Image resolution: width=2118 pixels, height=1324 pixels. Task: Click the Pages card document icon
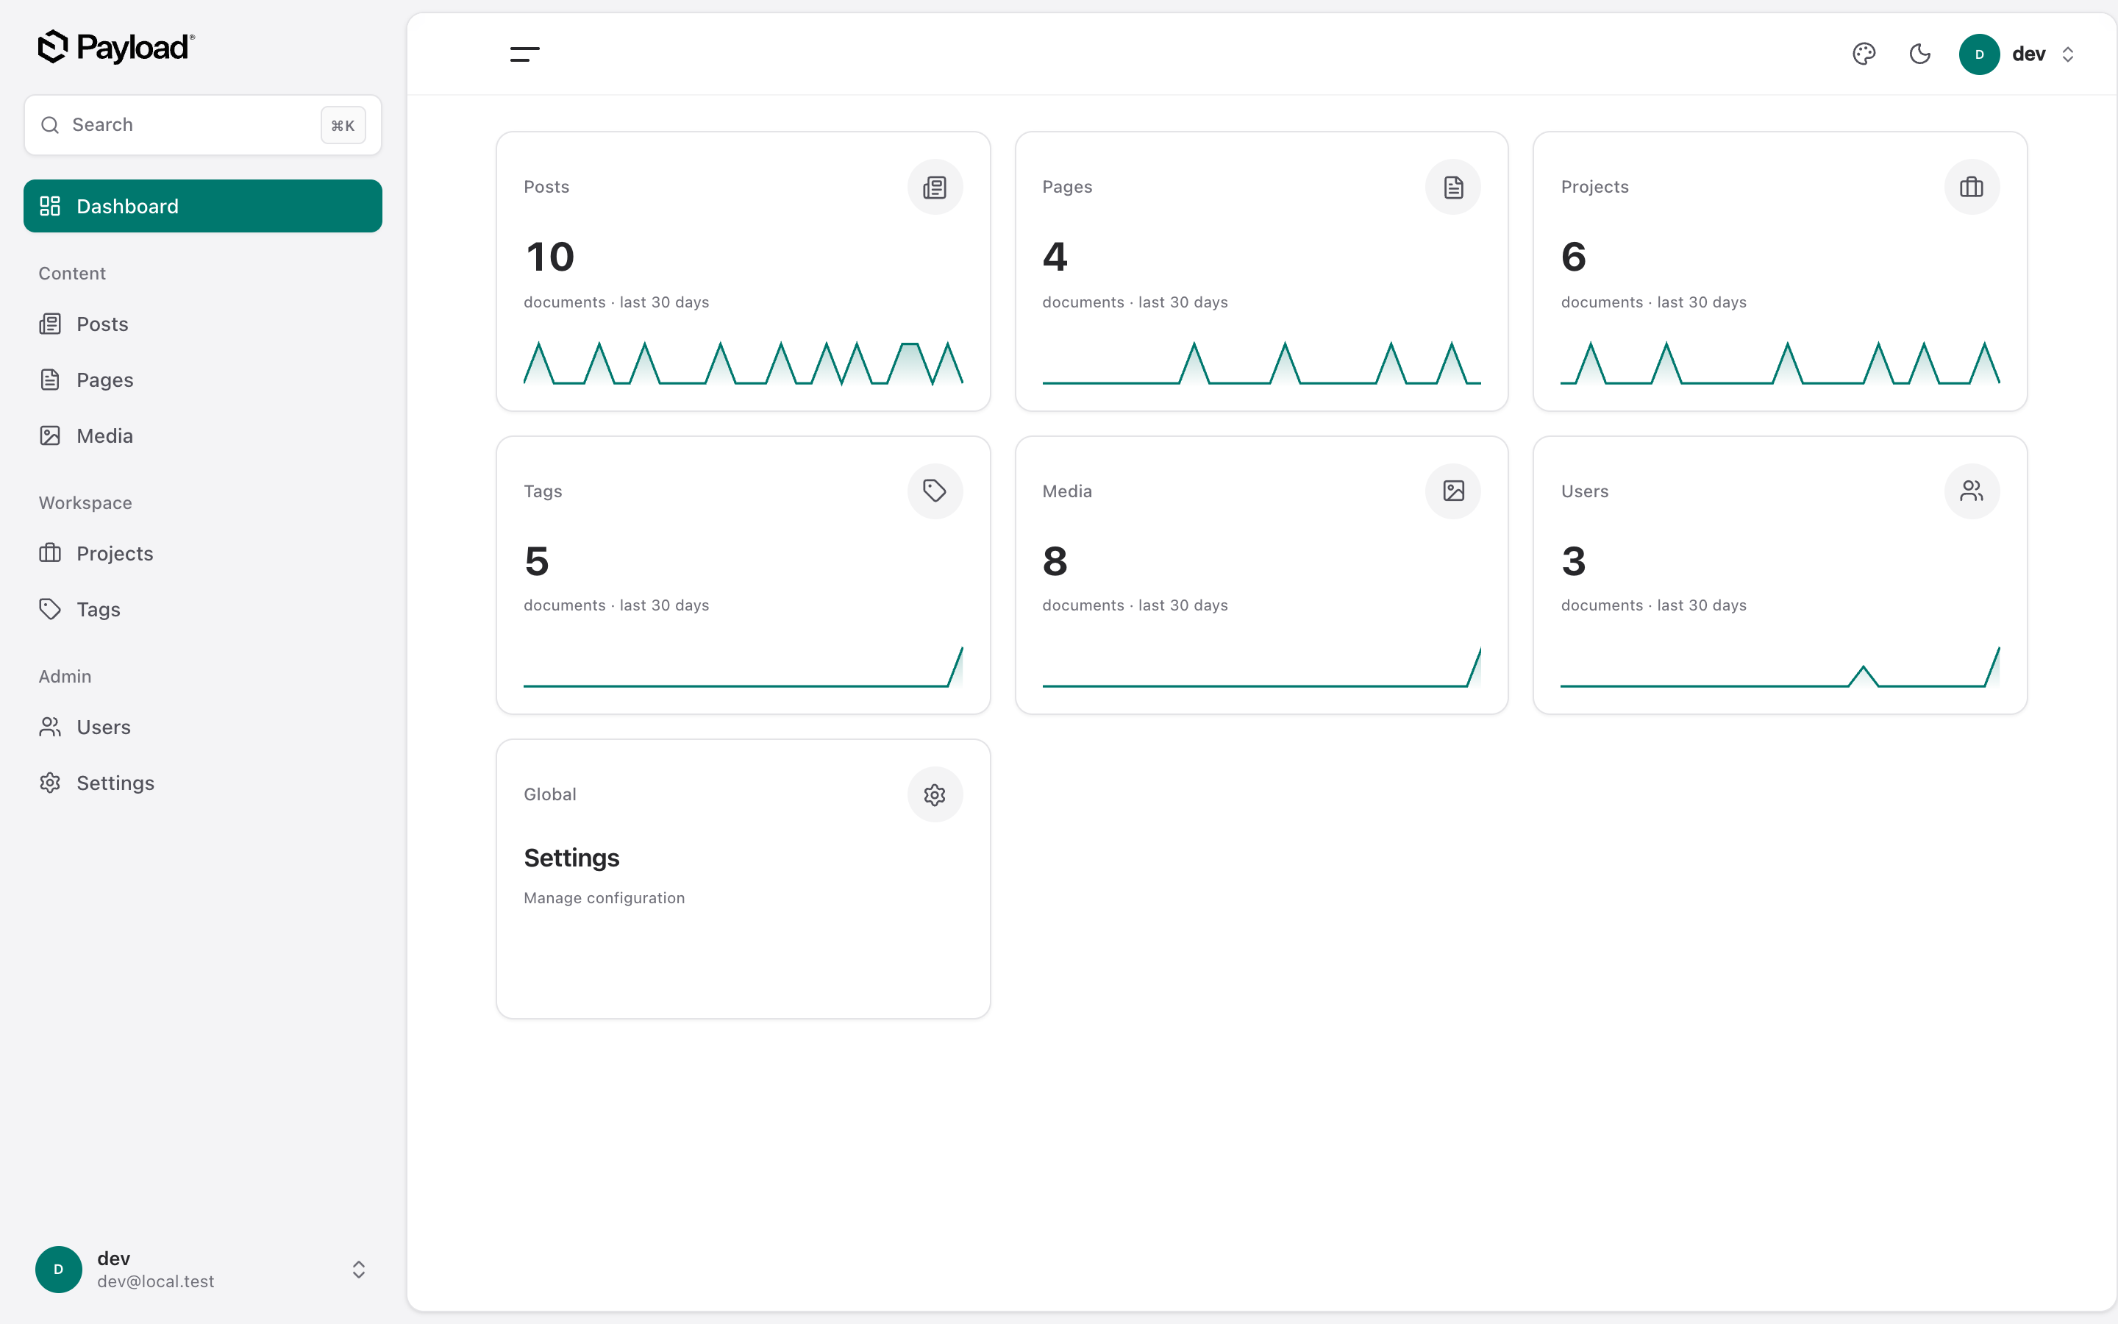[1453, 187]
